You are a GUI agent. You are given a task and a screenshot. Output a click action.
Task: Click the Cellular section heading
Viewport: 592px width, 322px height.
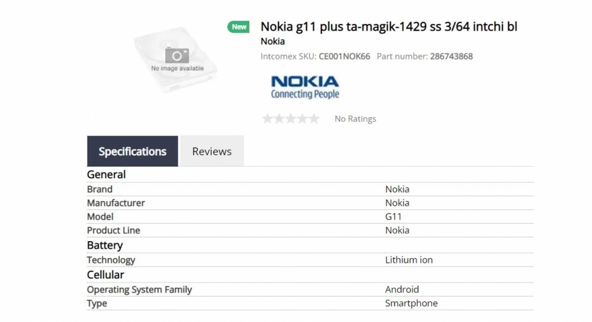pyautogui.click(x=105, y=275)
